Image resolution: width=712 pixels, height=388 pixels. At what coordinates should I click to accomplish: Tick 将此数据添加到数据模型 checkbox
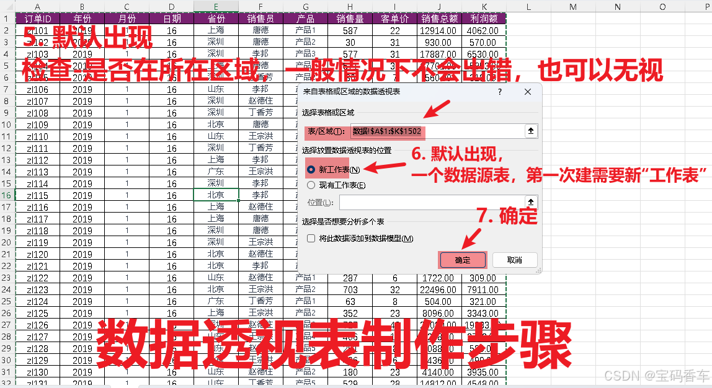pos(311,238)
